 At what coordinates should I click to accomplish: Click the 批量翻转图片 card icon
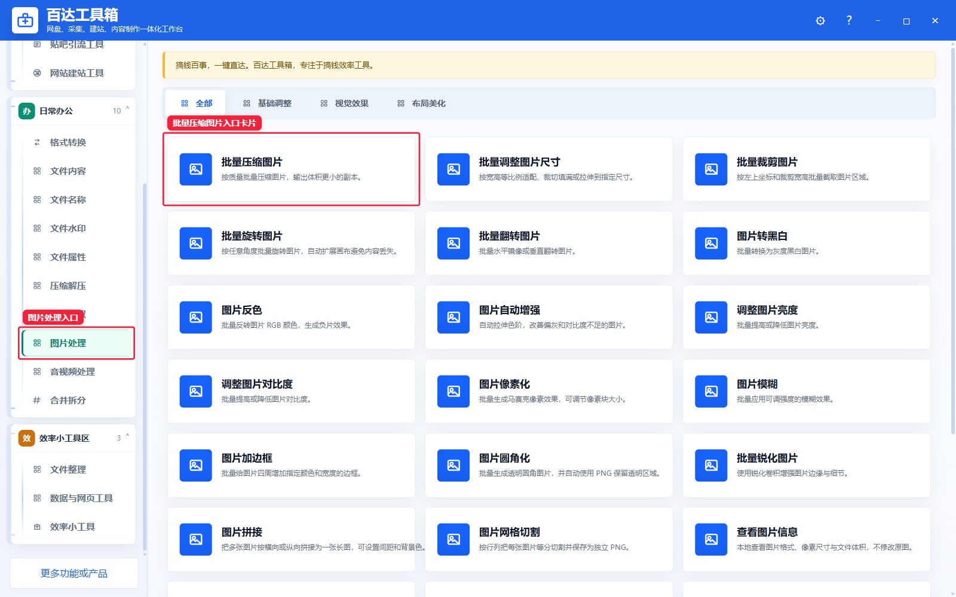pos(454,243)
